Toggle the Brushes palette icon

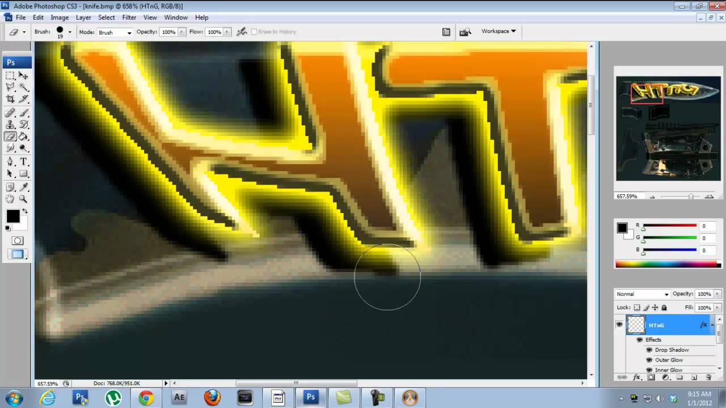(446, 32)
